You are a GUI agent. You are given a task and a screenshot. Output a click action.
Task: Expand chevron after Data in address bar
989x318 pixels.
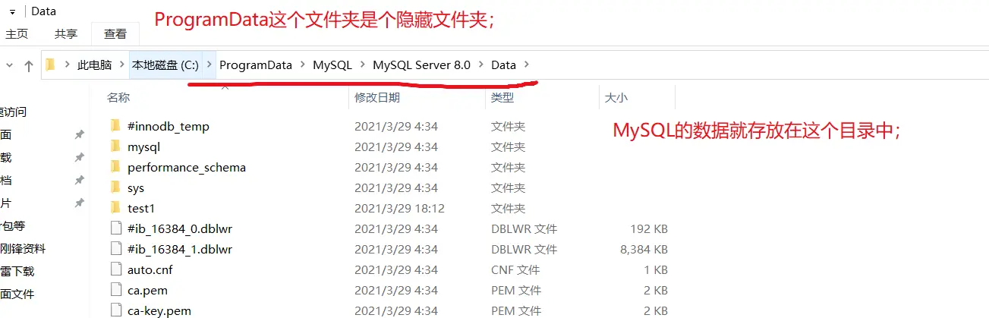point(527,65)
